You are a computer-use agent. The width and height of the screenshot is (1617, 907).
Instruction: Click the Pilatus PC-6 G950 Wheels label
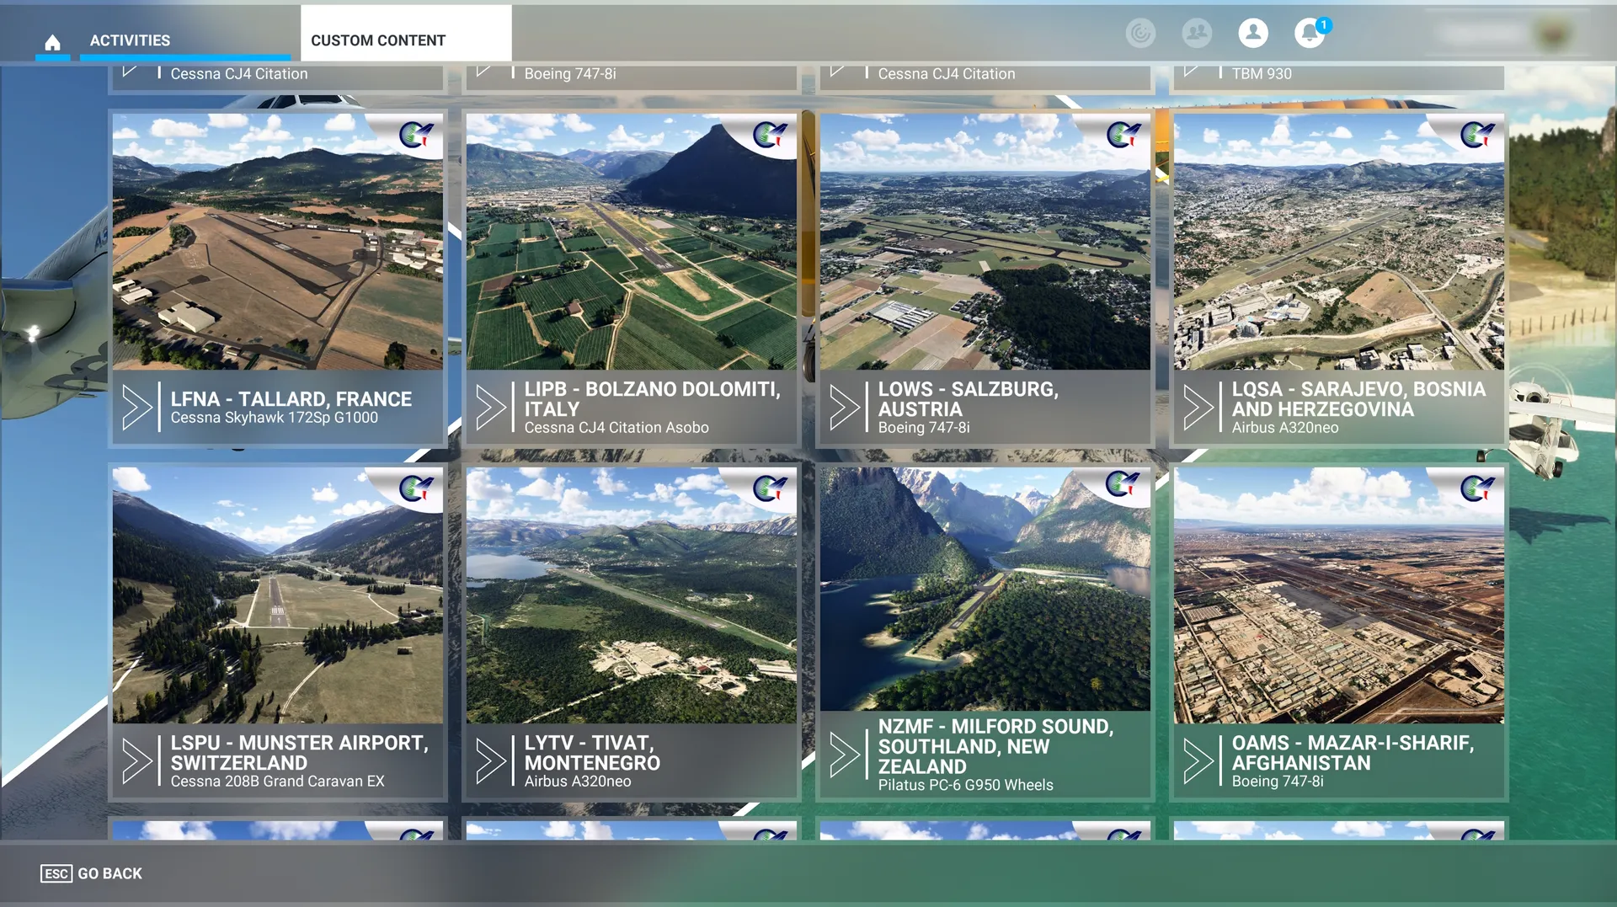pos(966,785)
